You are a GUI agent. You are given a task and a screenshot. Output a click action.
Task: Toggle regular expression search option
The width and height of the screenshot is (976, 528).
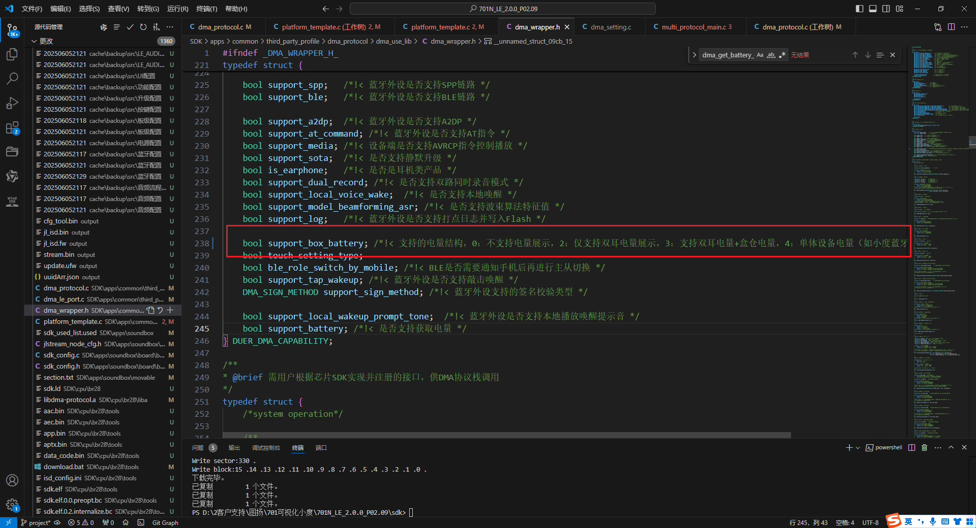point(782,55)
